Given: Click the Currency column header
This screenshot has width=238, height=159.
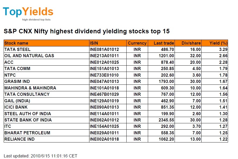Looking at the screenshot, I should pyautogui.click(x=137, y=43).
